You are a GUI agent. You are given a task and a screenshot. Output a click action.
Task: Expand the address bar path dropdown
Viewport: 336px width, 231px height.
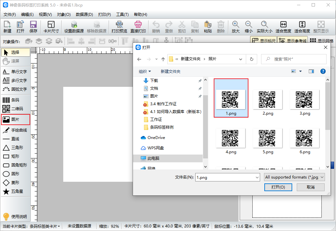pyautogui.click(x=241, y=59)
